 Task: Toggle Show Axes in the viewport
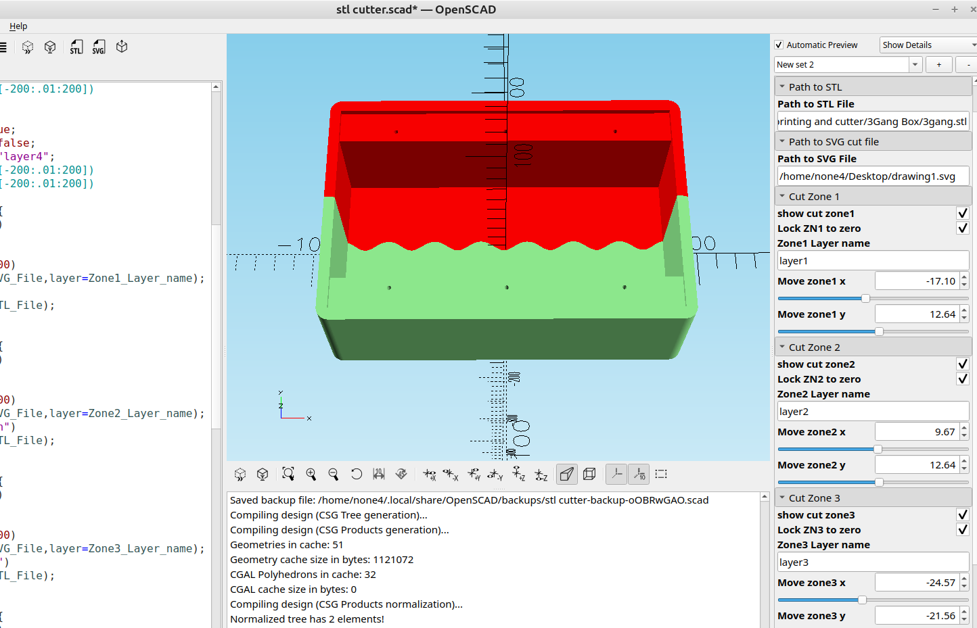(x=616, y=475)
